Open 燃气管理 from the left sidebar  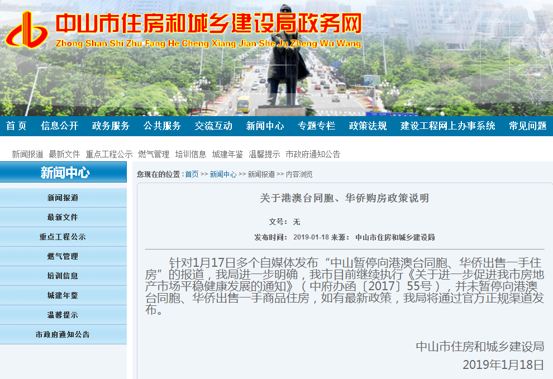[x=63, y=256]
